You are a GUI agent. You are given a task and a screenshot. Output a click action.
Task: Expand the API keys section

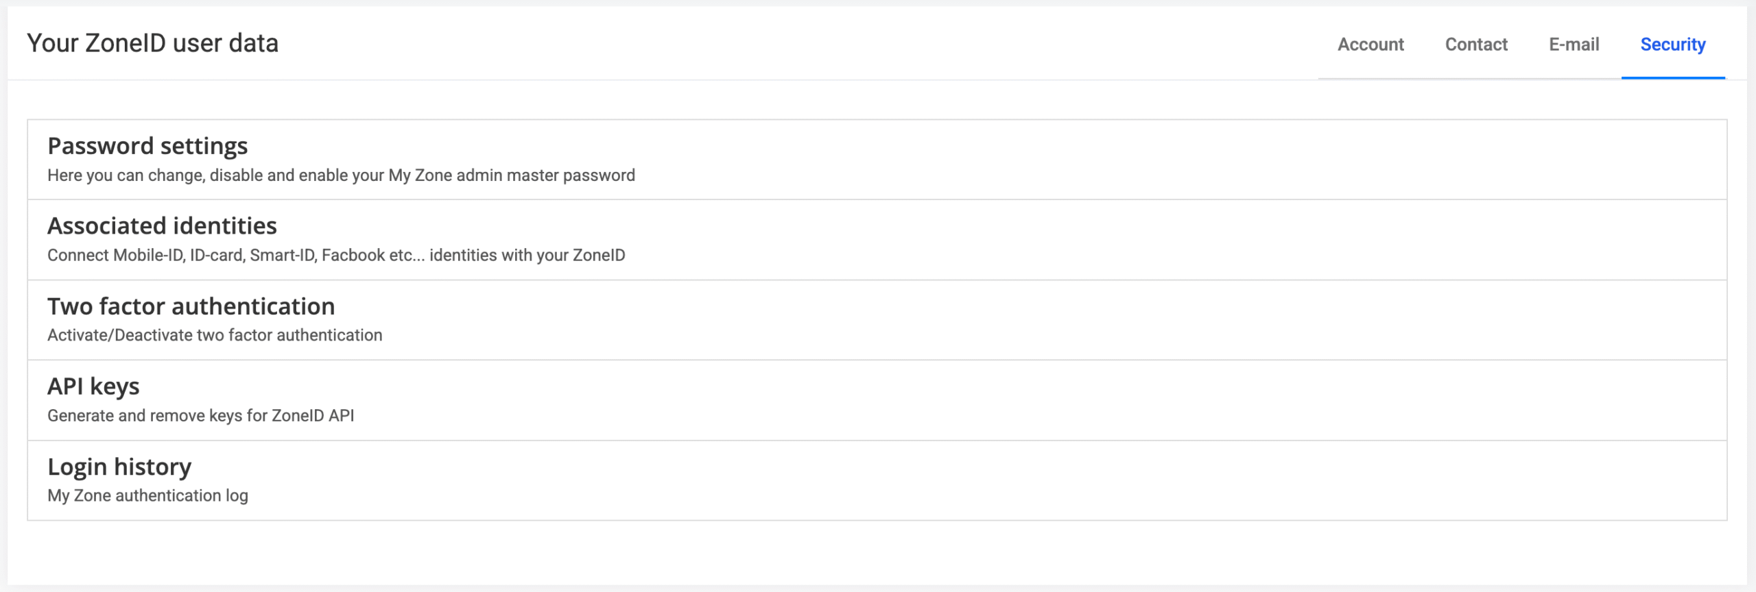pos(93,386)
